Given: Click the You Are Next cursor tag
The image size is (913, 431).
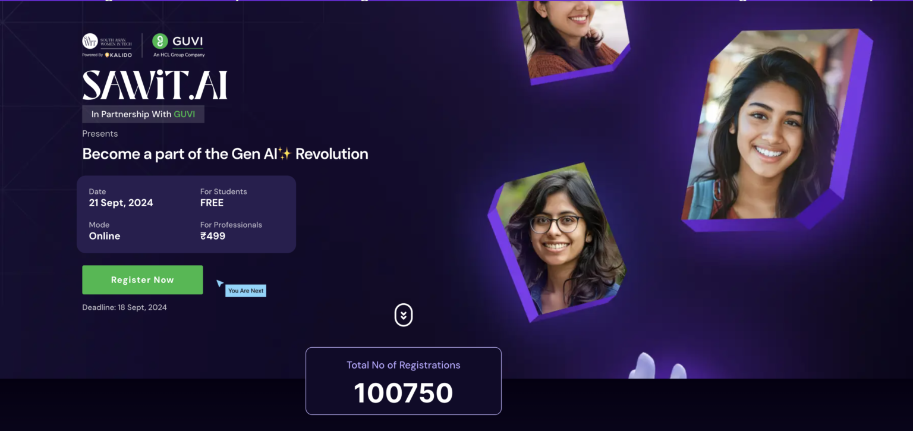Looking at the screenshot, I should (245, 291).
